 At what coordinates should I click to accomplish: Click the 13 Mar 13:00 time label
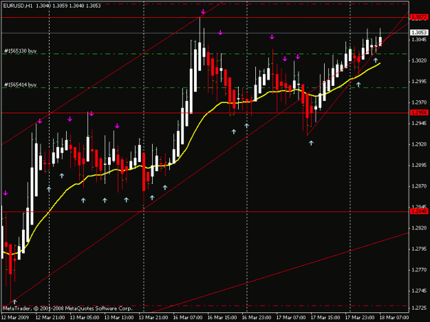pyautogui.click(x=119, y=317)
